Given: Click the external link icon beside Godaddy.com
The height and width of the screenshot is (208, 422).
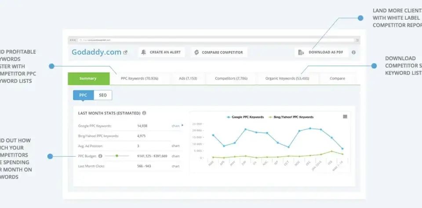Looking at the screenshot, I should 125,52.
